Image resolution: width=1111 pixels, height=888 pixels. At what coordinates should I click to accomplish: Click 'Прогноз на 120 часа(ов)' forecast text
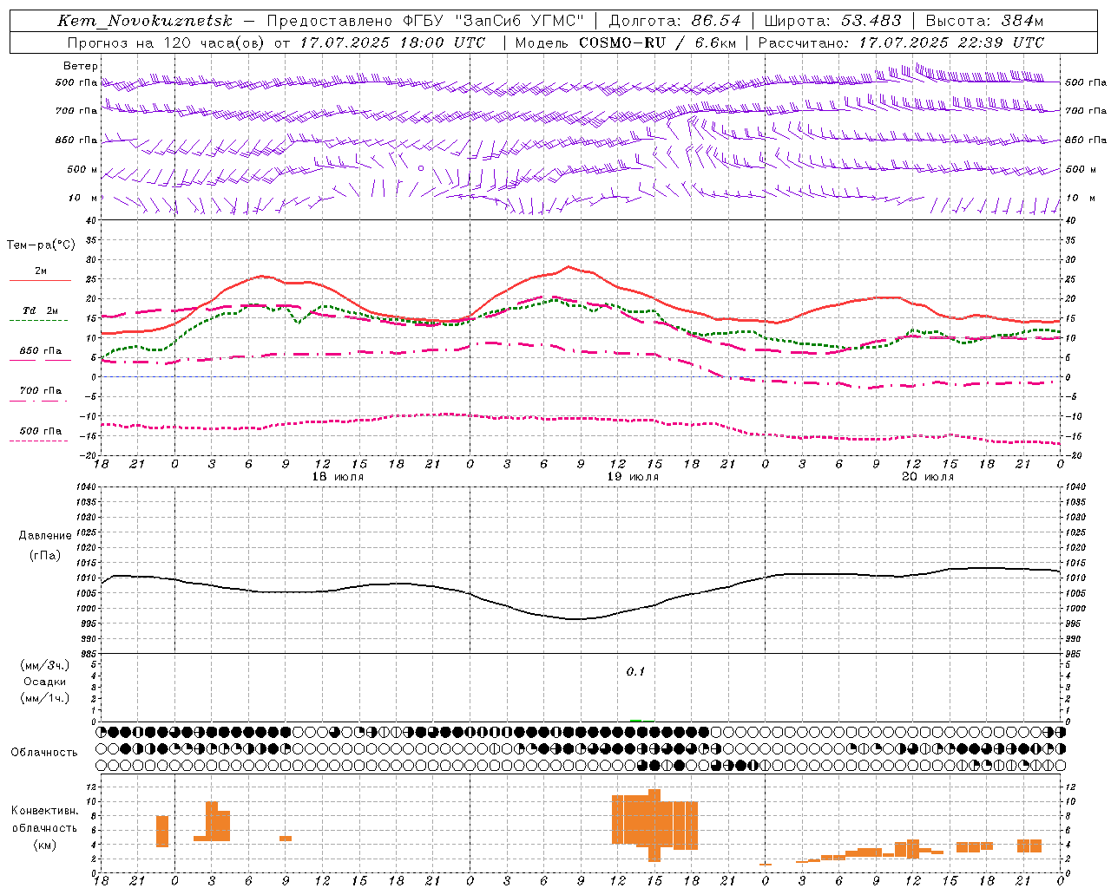pyautogui.click(x=167, y=42)
